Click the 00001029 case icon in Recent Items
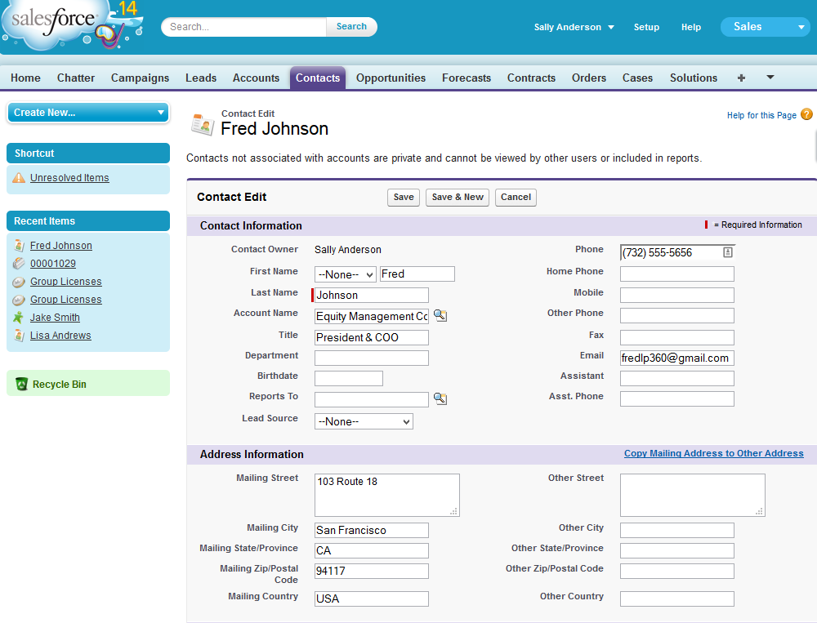The width and height of the screenshot is (817, 623). tap(19, 264)
